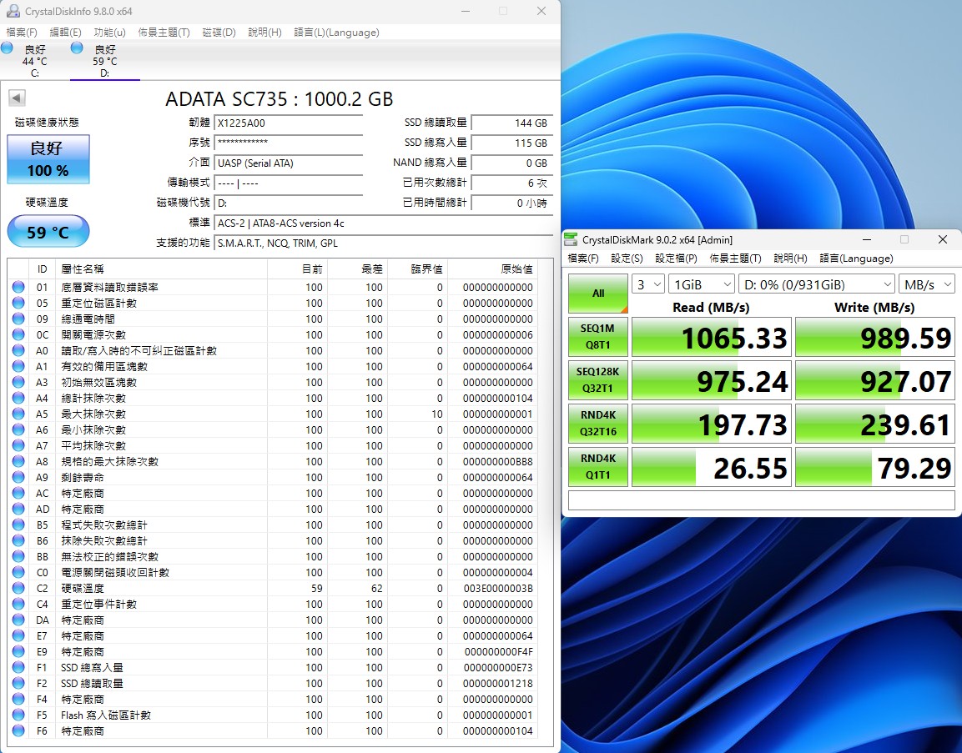Screen dimensions: 962x753
Task: Click CrystalDiskMark title bar app icon
Action: pyautogui.click(x=571, y=240)
